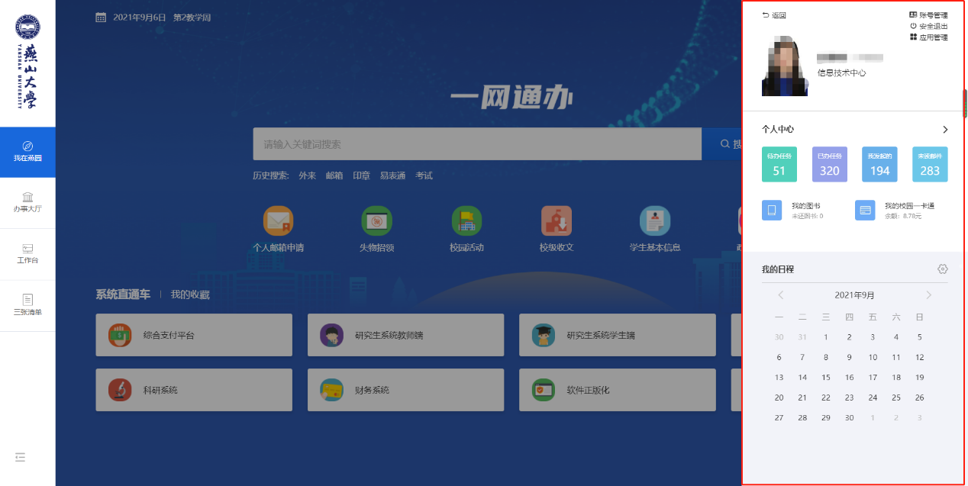Click the 我的校园一卡通 card icon
The height and width of the screenshot is (486, 968).
click(865, 210)
